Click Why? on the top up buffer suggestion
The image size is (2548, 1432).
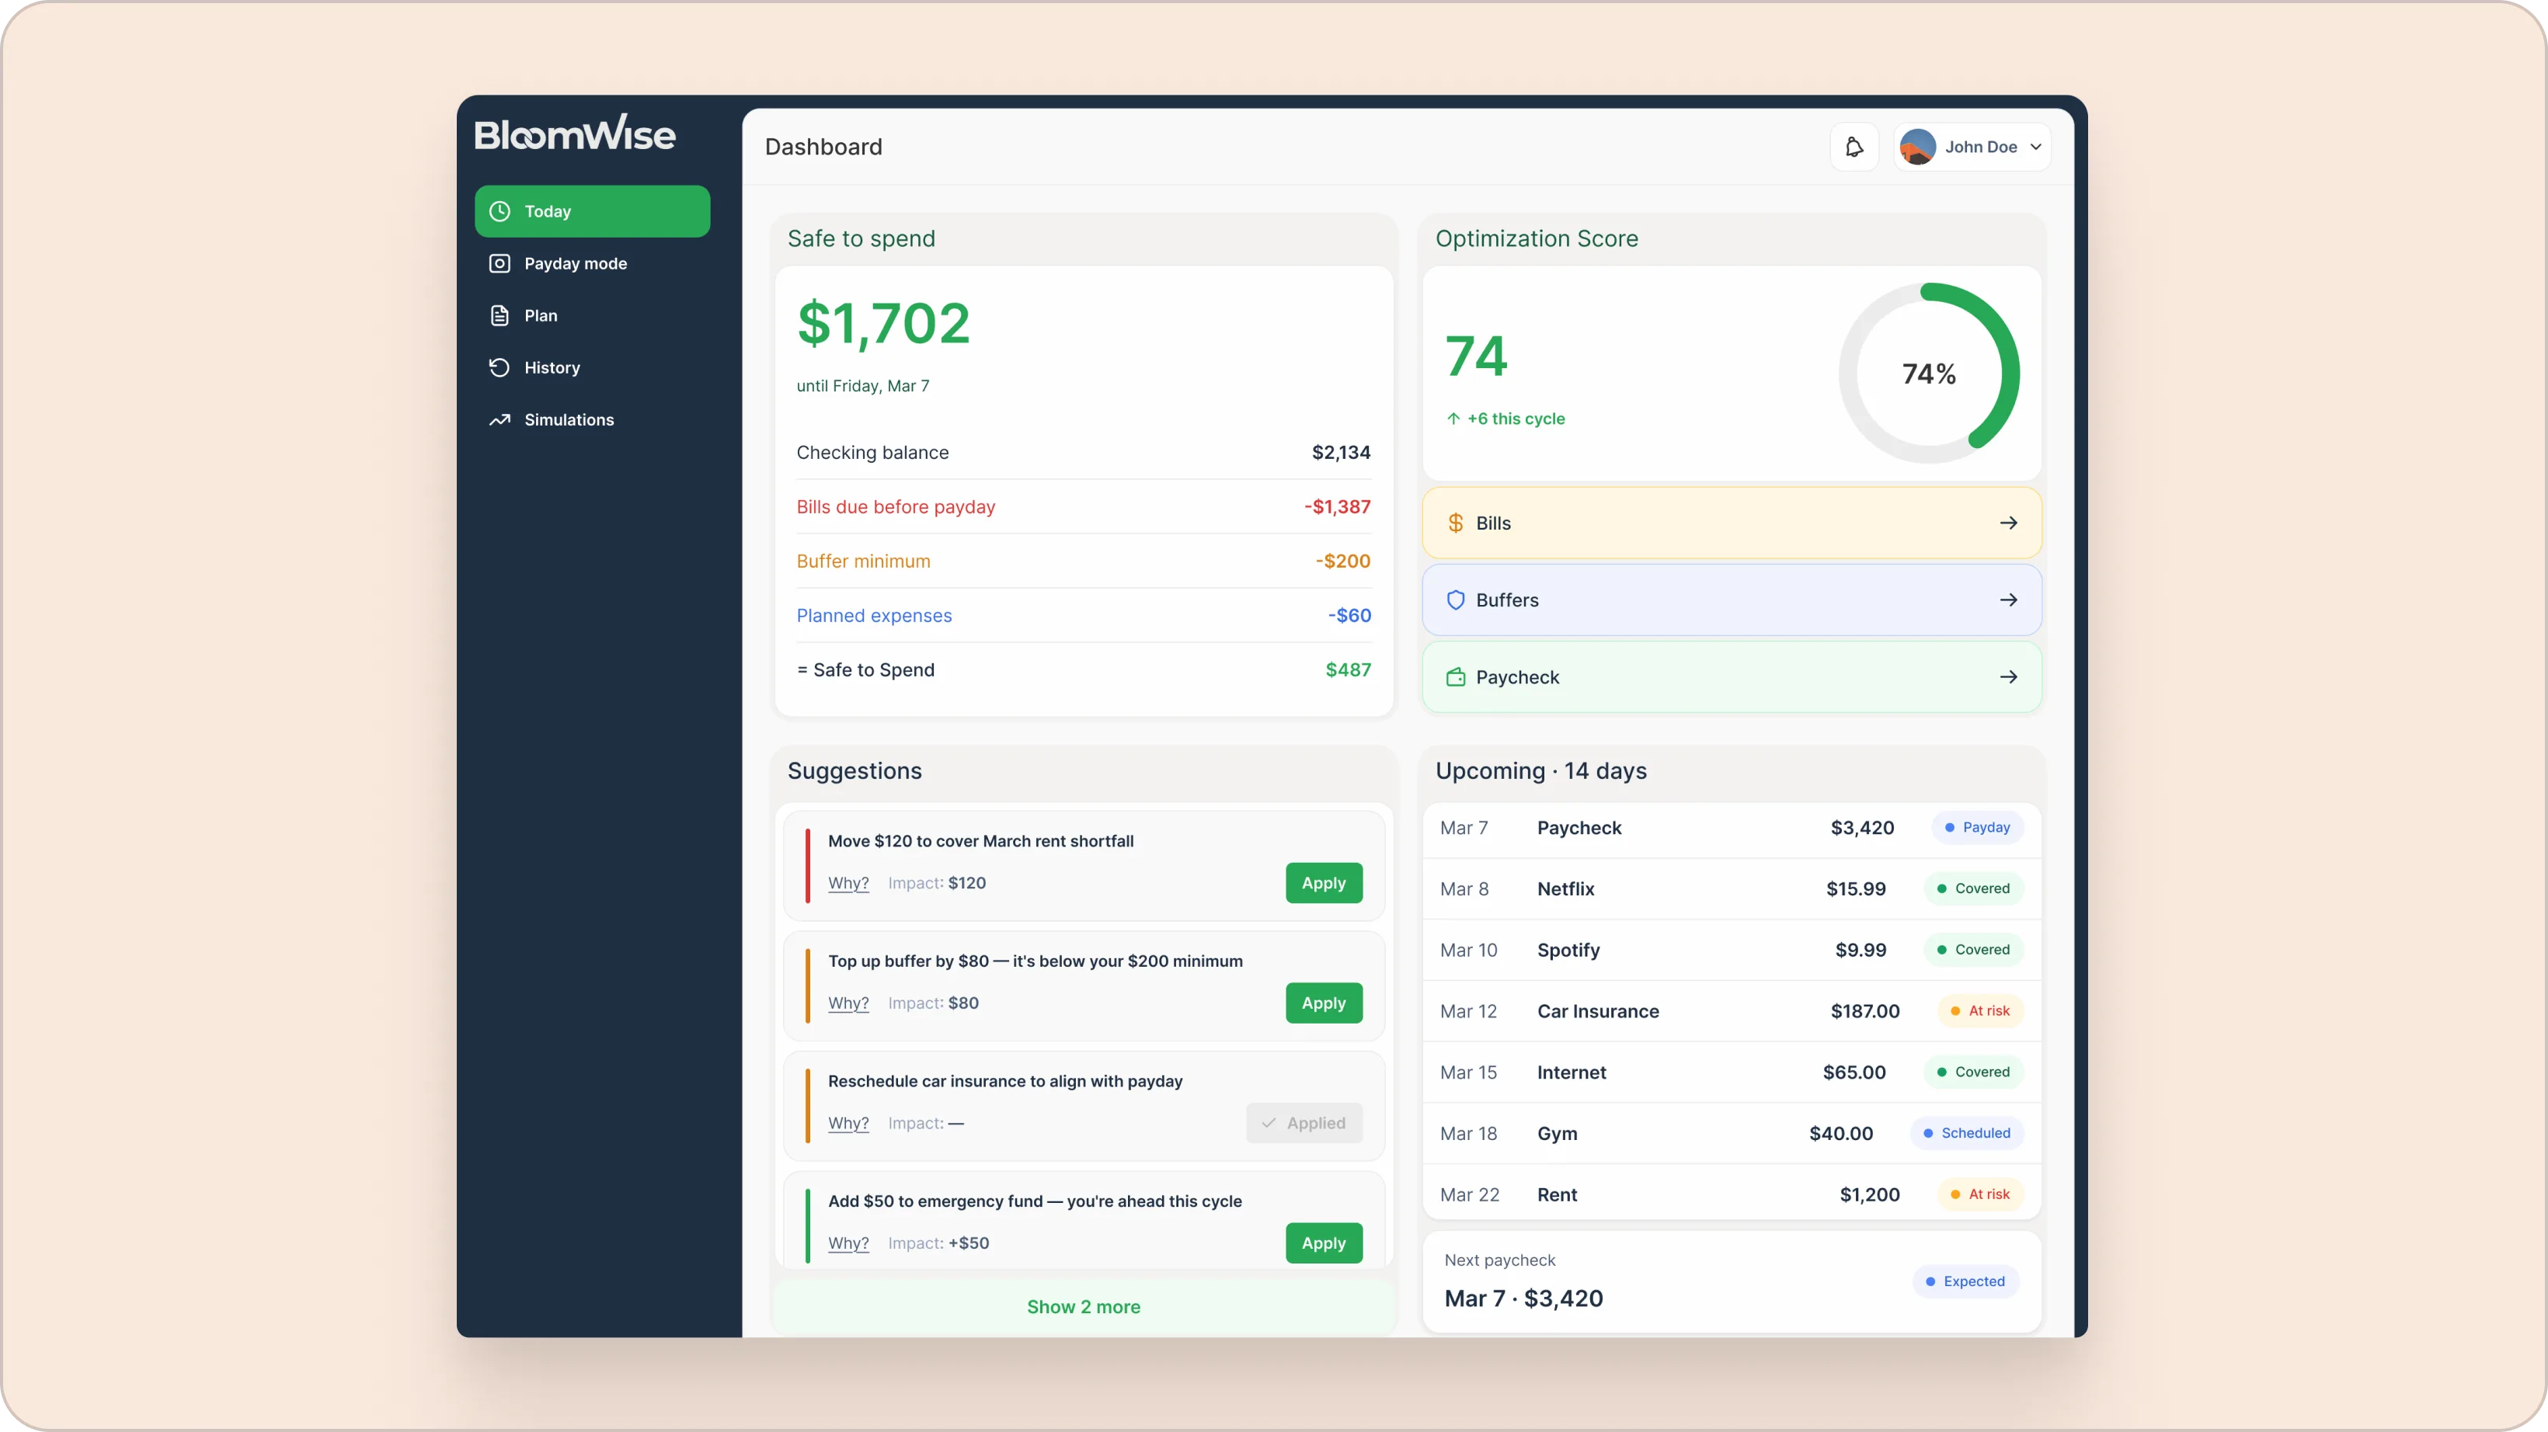[848, 1003]
